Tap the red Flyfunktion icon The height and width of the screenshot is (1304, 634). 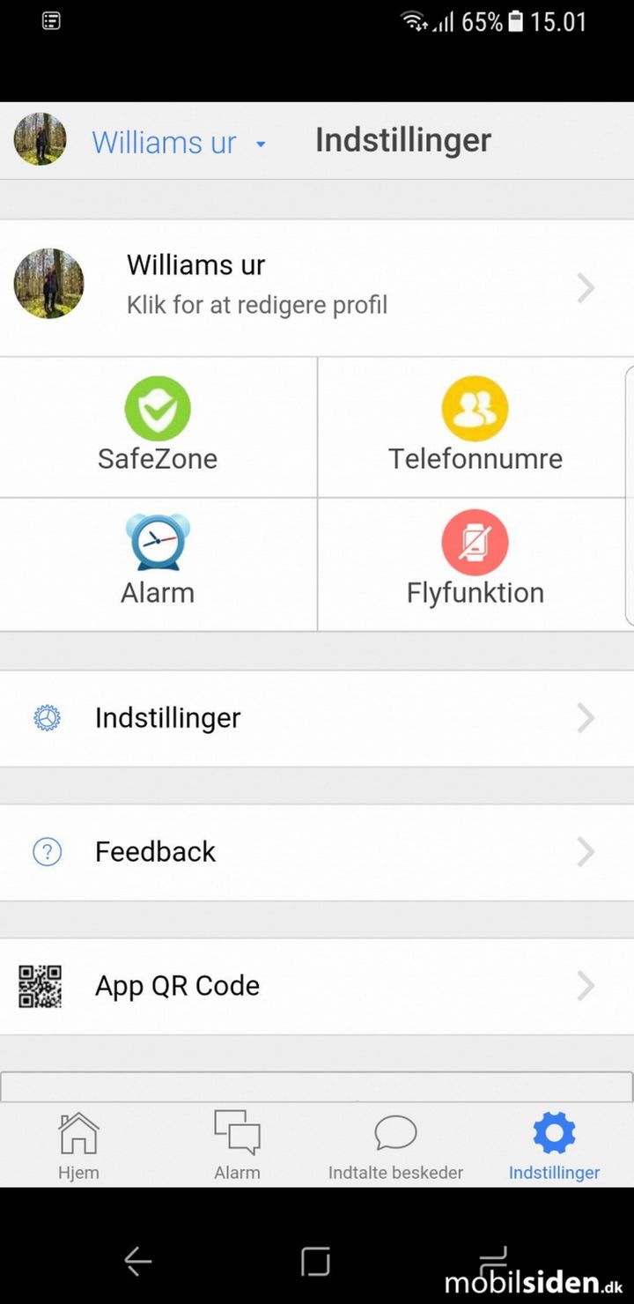pos(475,543)
